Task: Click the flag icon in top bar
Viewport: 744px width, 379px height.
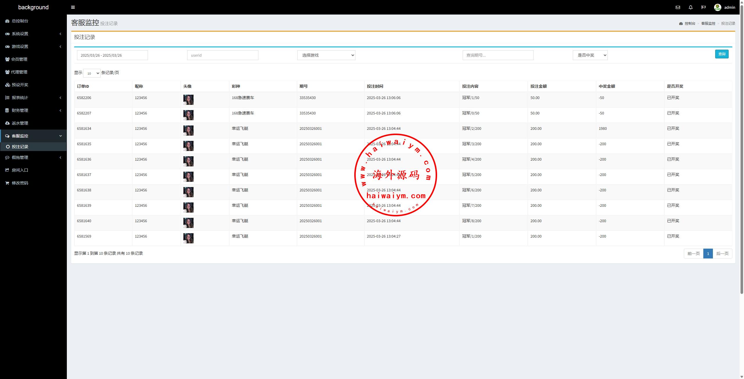Action: [703, 7]
